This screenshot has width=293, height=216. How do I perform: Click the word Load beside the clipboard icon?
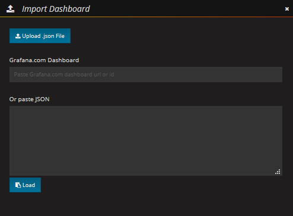click(x=28, y=185)
